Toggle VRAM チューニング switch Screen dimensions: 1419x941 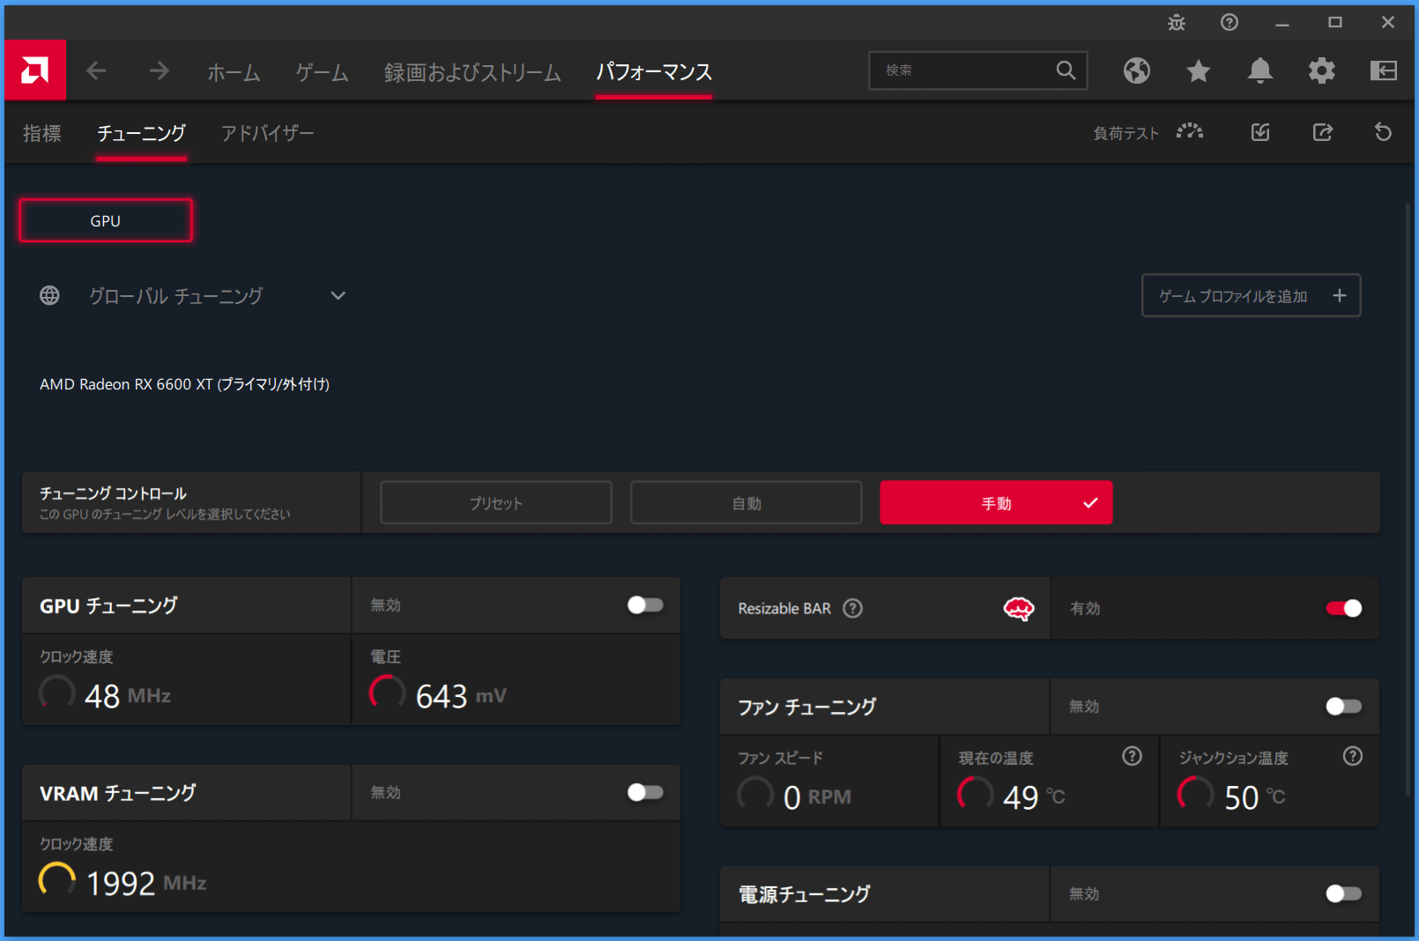pyautogui.click(x=645, y=793)
